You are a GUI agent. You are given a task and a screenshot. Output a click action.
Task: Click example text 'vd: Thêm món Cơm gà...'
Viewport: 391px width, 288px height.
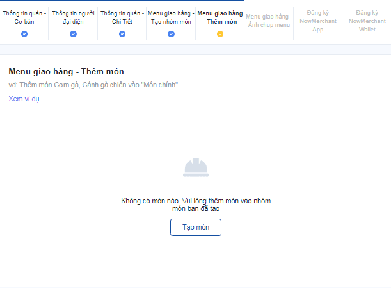[x=93, y=85]
